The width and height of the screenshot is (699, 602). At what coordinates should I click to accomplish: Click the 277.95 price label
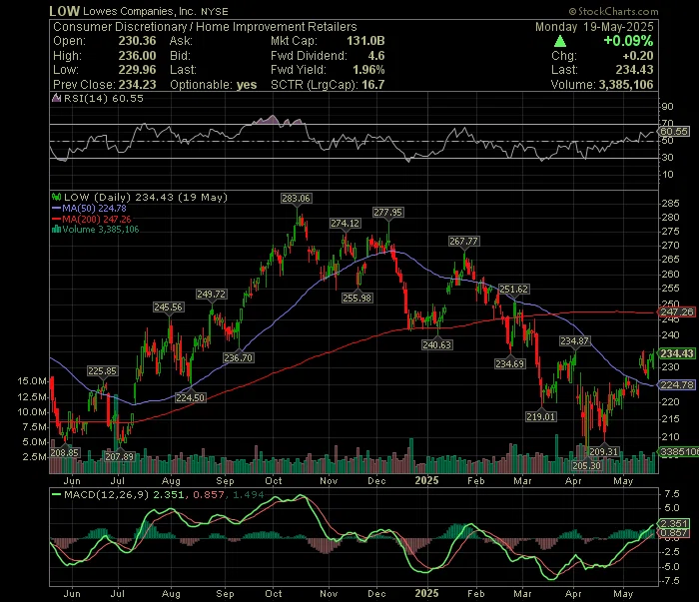coord(387,212)
